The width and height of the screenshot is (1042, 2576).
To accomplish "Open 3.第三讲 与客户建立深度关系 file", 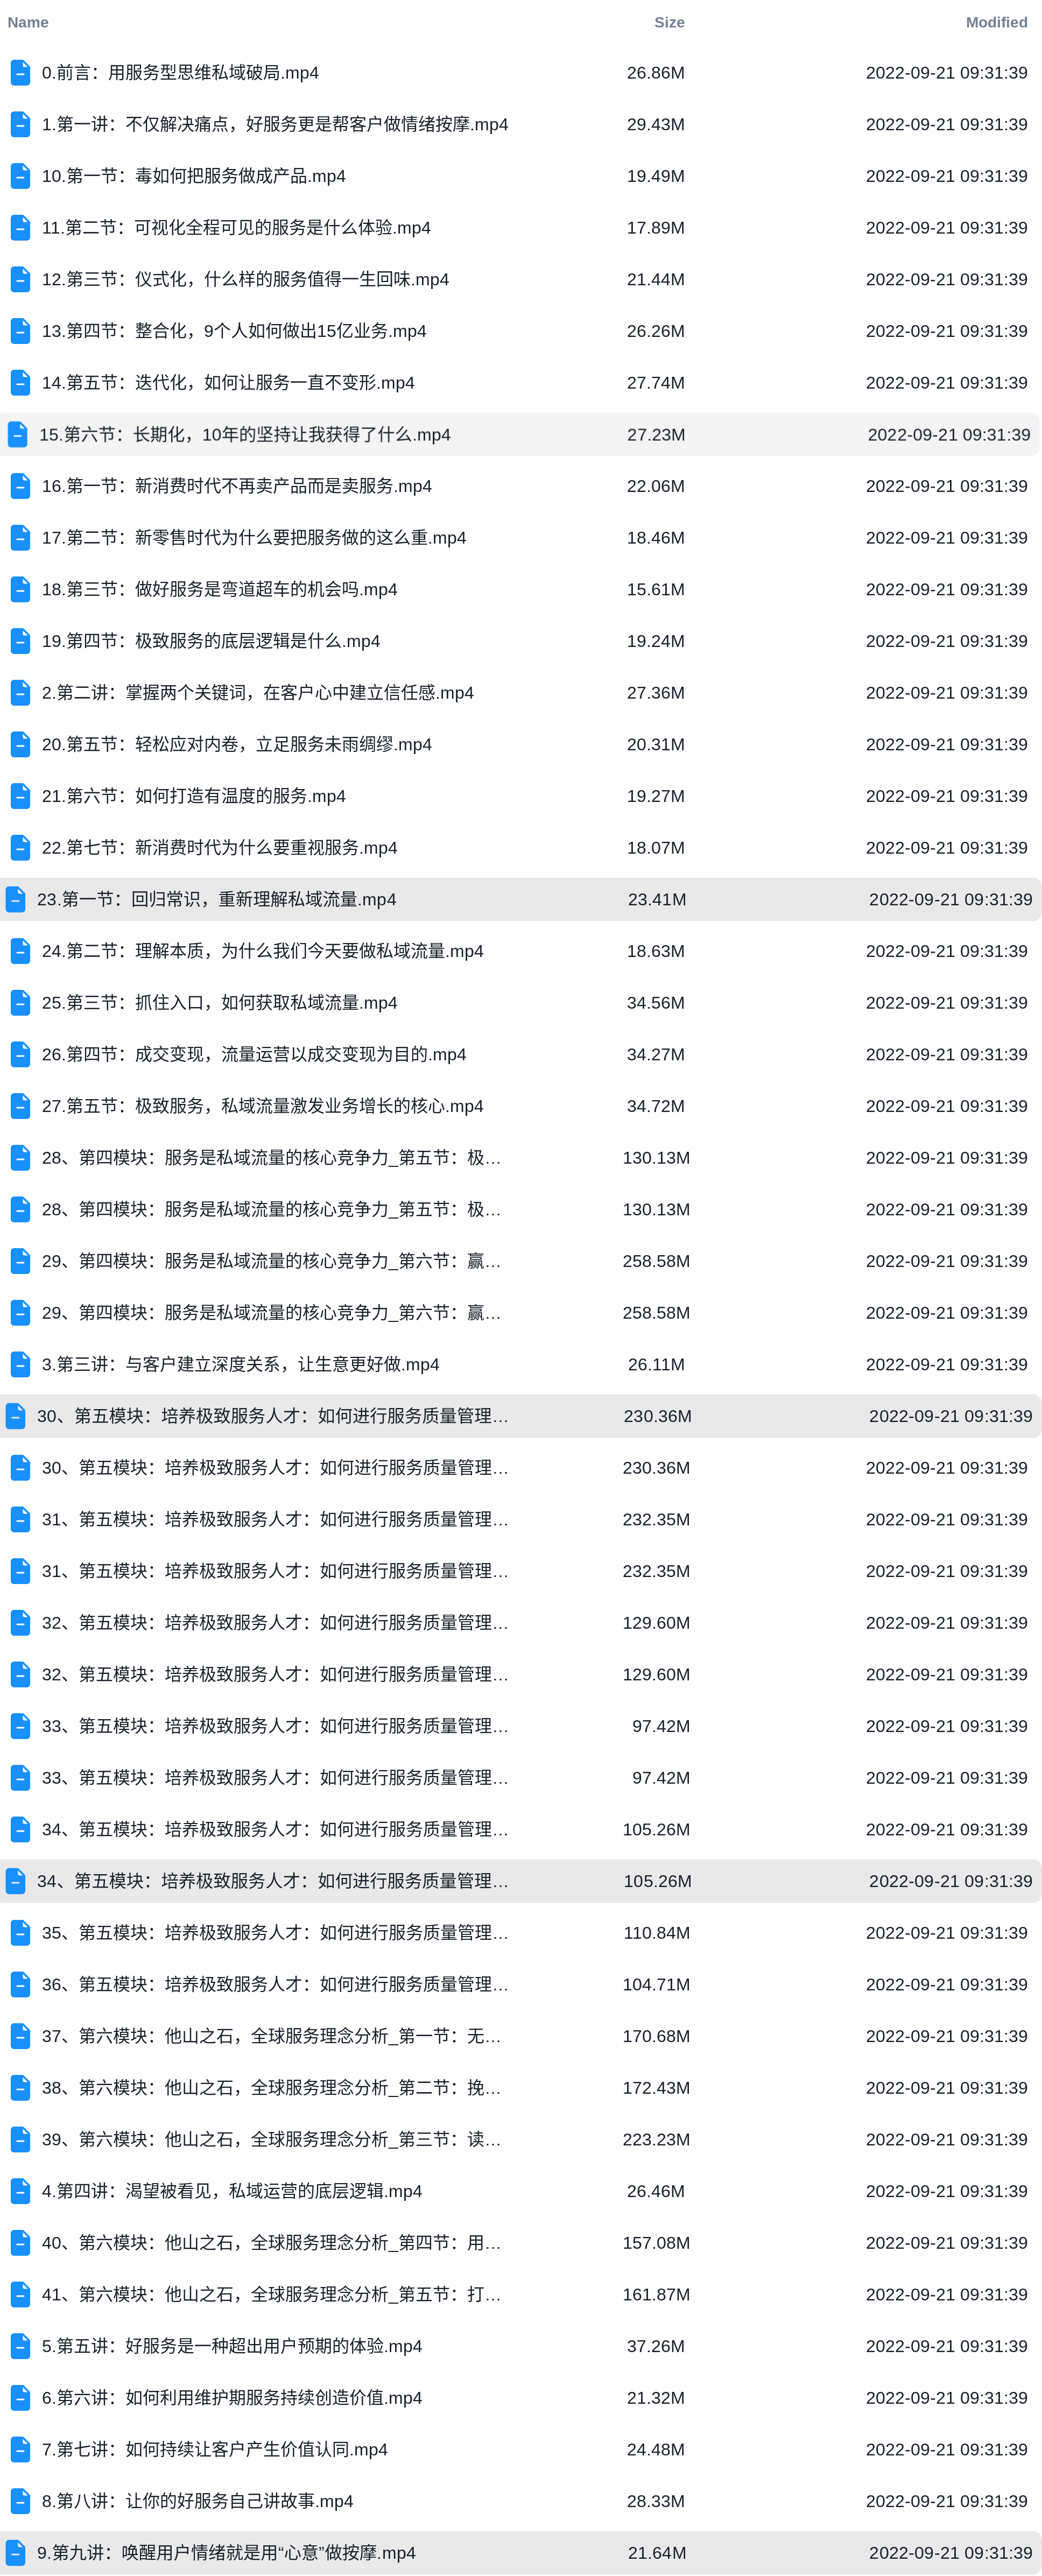I will pos(241,1364).
